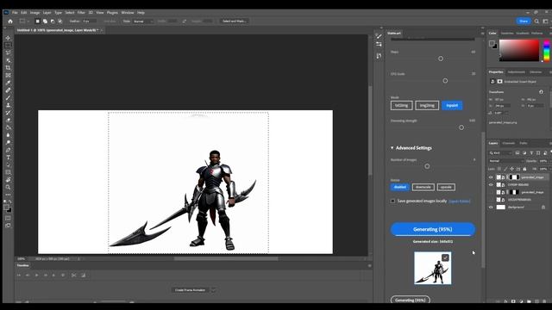Screen dimensions: 552x310
Task: Click the Home icon in options bar
Action: [10, 21]
